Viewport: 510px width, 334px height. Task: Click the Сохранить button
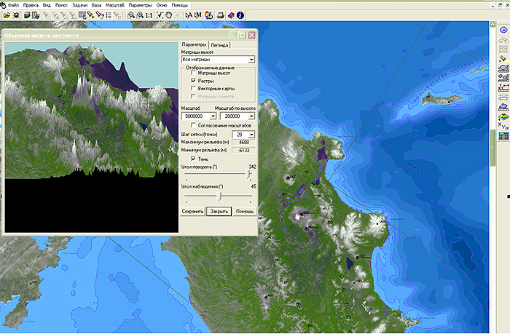[x=192, y=211]
